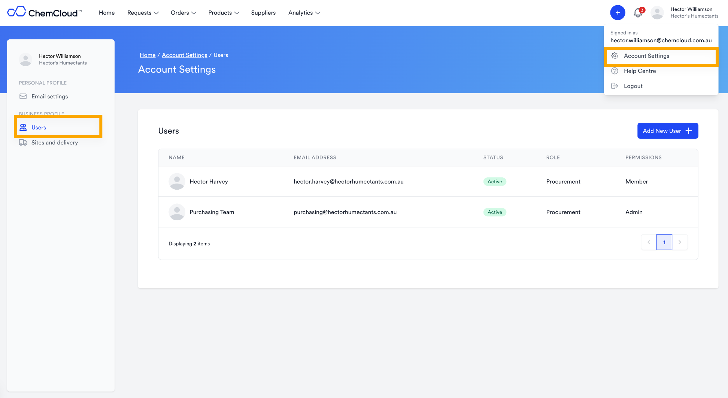Open Email settings in the sidebar
This screenshot has height=398, width=728.
(50, 97)
